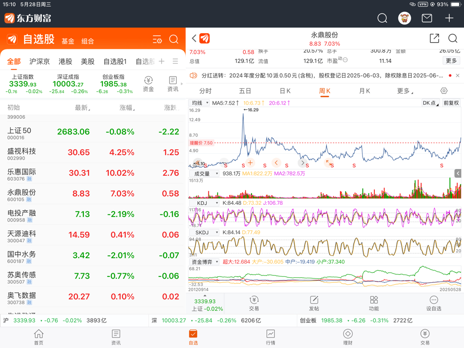The image size is (464, 348).
Task: Open the 创业板指 index card
Action: click(114, 84)
